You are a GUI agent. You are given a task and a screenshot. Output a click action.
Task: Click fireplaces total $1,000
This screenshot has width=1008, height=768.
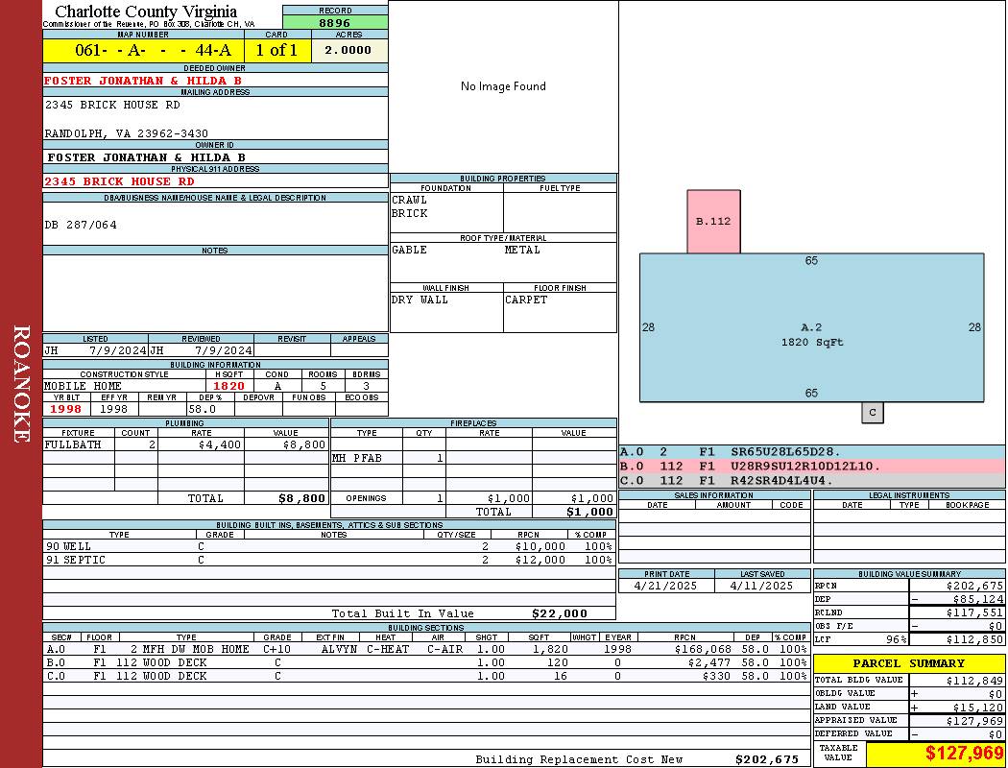pos(589,513)
